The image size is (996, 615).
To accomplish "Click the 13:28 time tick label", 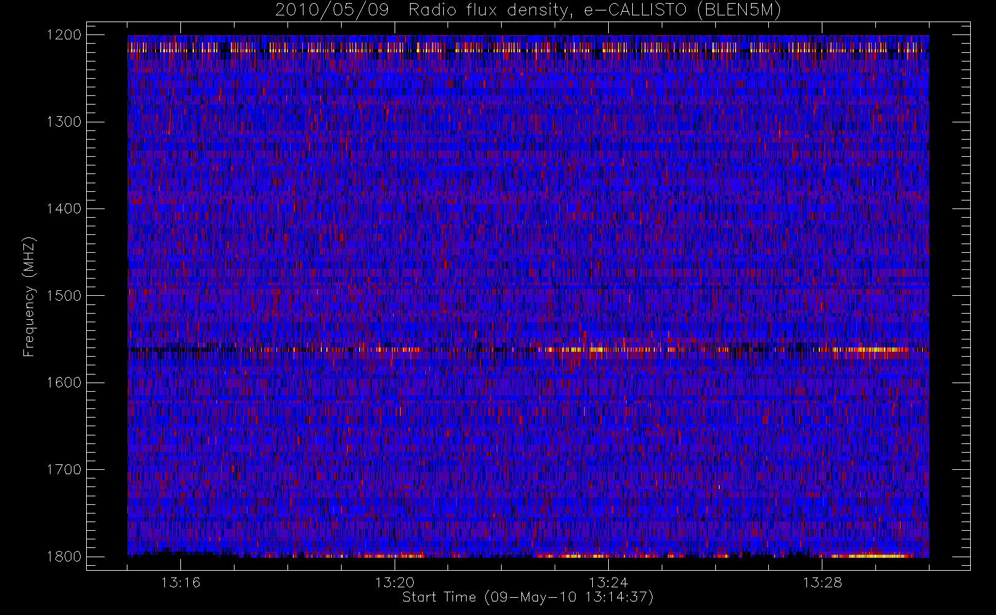I will pyautogui.click(x=822, y=582).
